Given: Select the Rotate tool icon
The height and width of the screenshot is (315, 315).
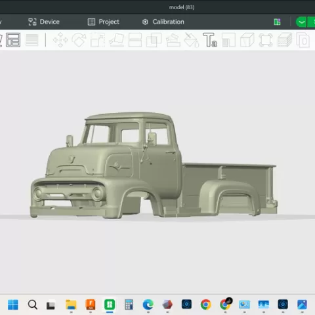Looking at the screenshot, I should [x=79, y=40].
